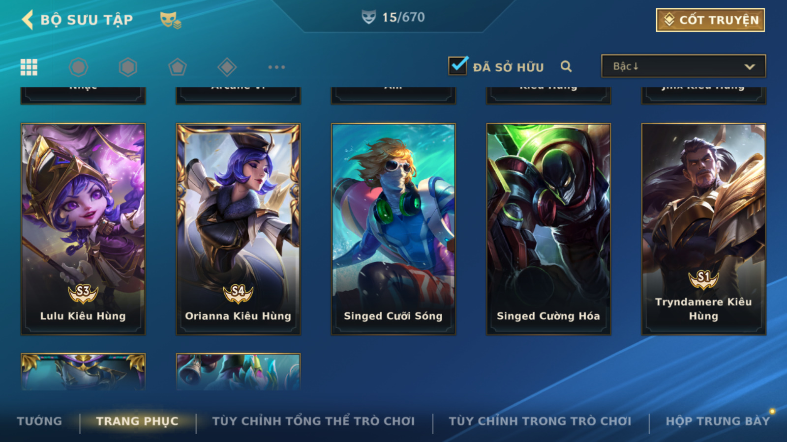Screen dimensions: 787x442
Task: Open Tùy Chỉnh Trong Trò Chơi tab
Action: click(x=540, y=421)
